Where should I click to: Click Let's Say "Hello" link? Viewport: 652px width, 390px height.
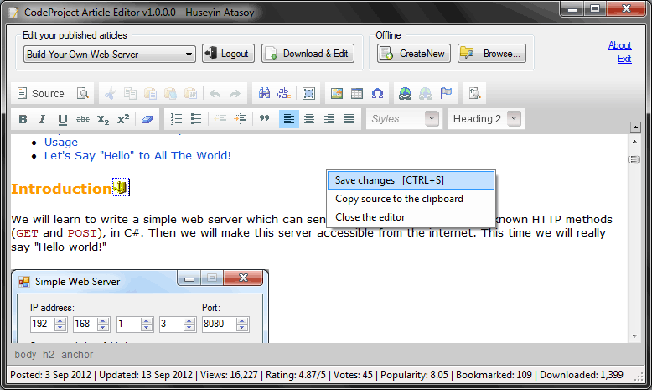click(137, 156)
